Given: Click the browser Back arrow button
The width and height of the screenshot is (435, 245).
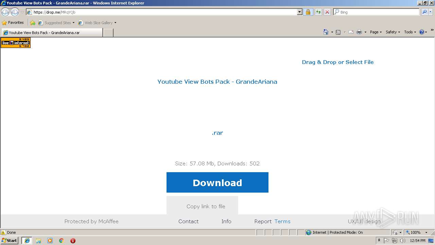Looking at the screenshot, I should (5, 12).
